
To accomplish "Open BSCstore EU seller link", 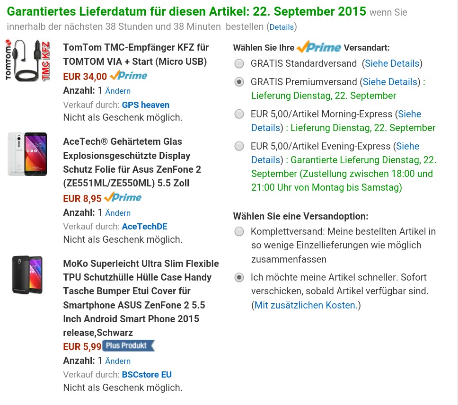I will click(147, 375).
